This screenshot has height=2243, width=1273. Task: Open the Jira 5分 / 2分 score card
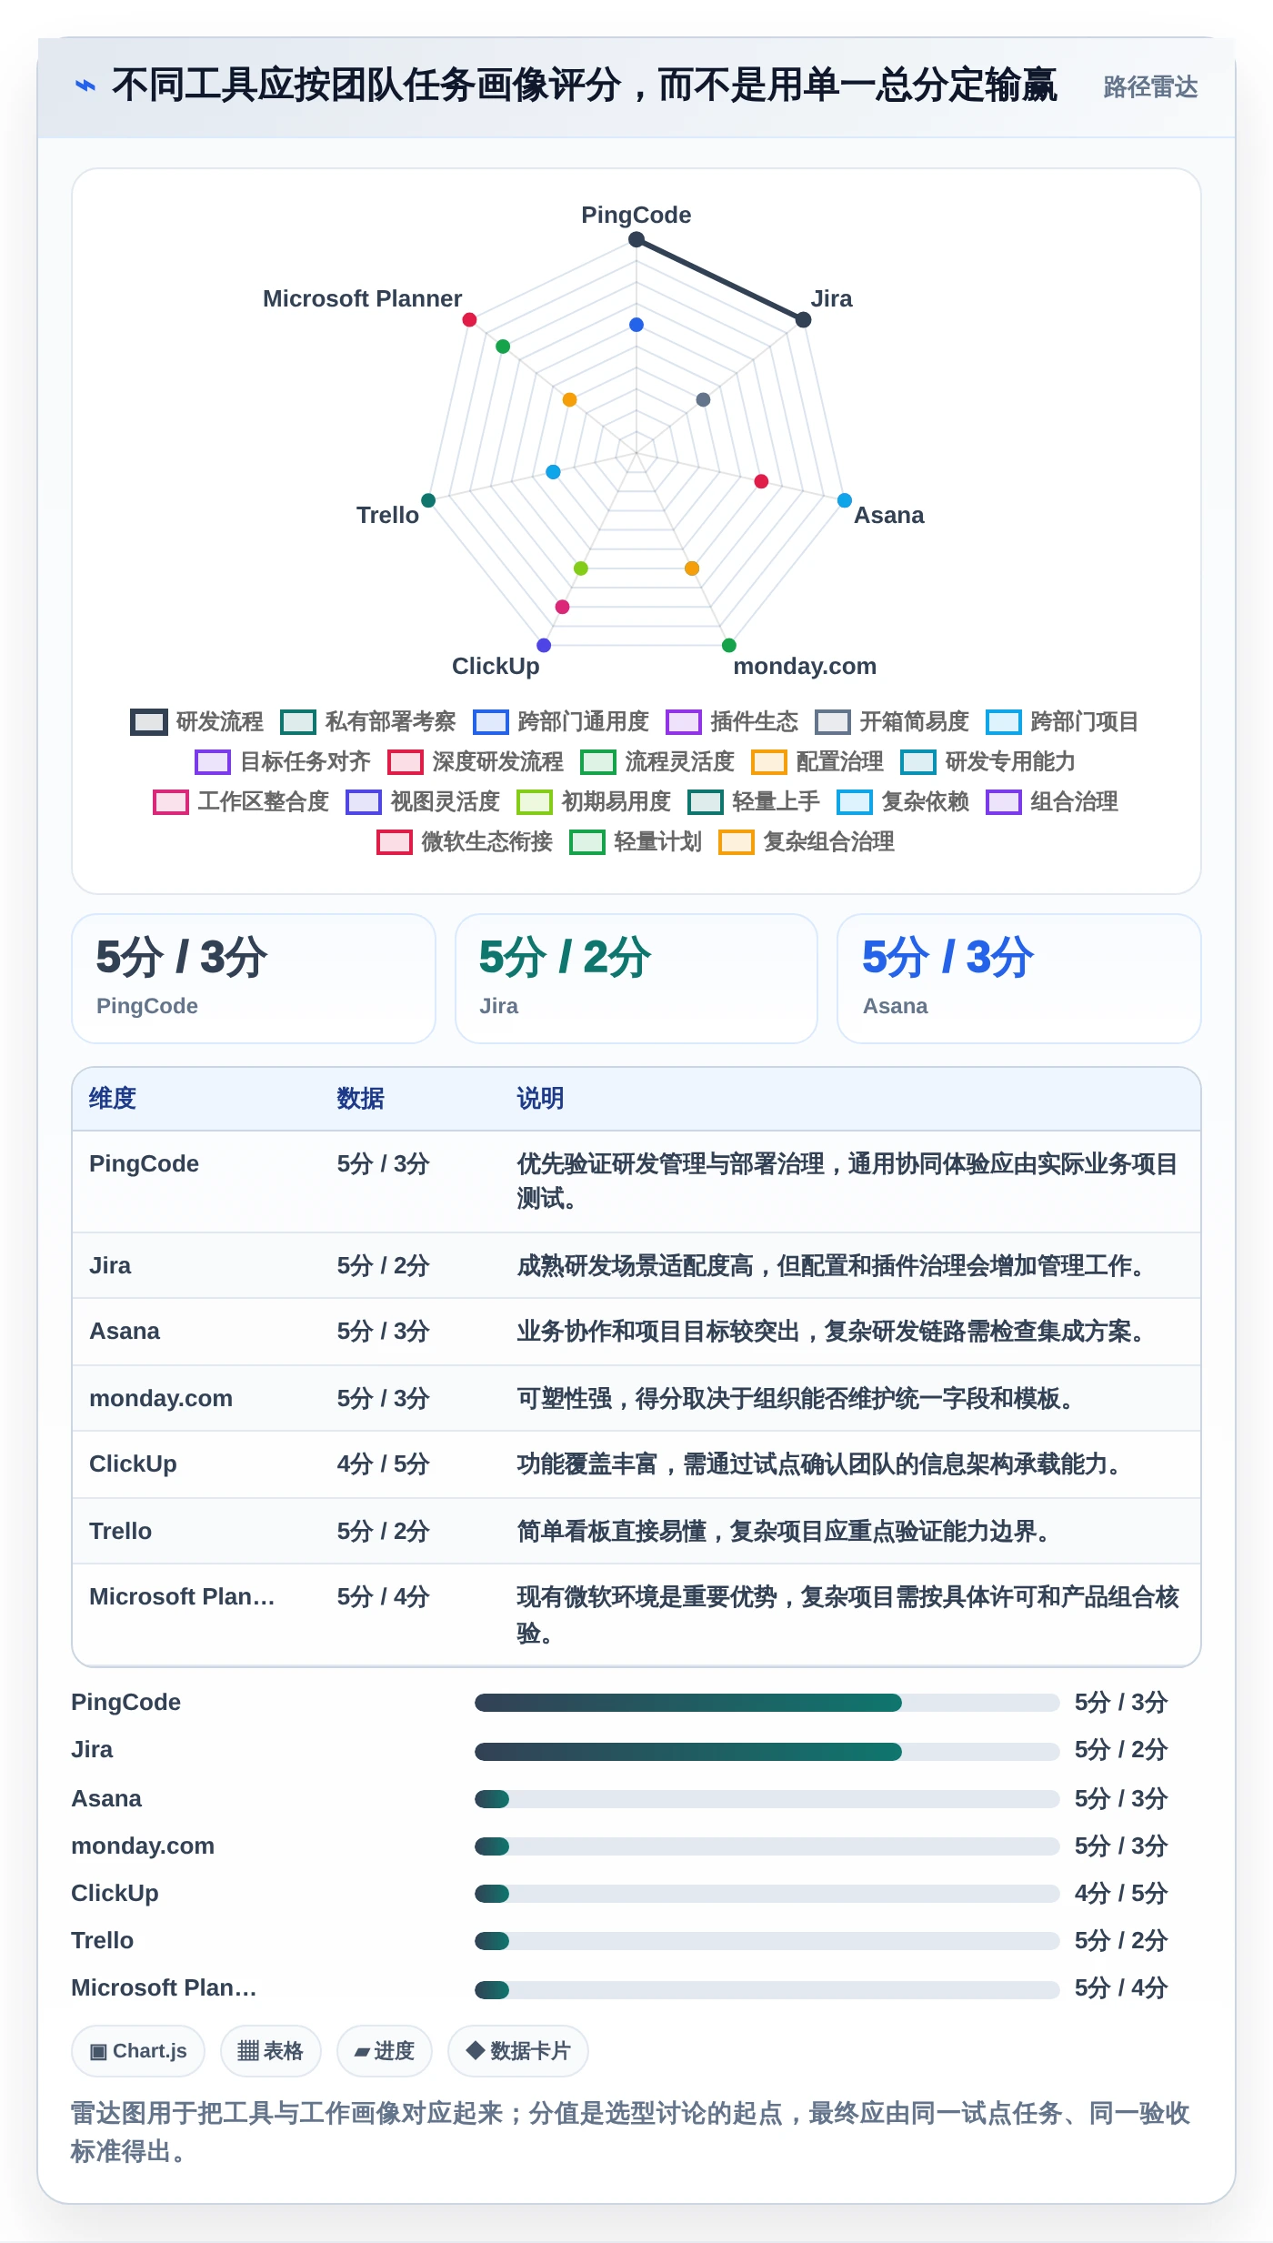coord(636,979)
